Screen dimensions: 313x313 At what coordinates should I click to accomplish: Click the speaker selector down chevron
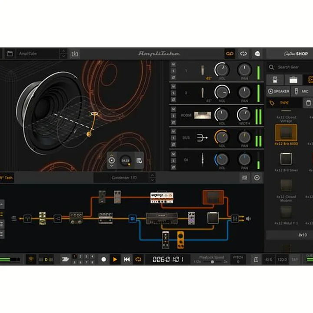pyautogui.click(x=112, y=166)
